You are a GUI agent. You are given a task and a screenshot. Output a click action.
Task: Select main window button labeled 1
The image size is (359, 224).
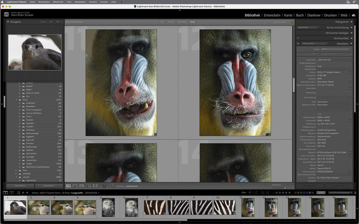point(6,193)
